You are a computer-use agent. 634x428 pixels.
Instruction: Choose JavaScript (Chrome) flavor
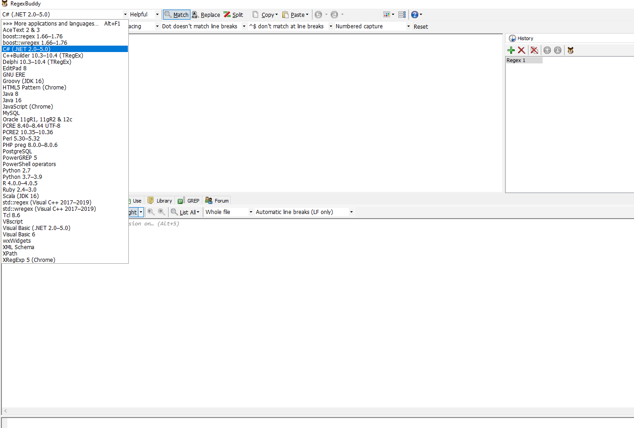coord(65,107)
